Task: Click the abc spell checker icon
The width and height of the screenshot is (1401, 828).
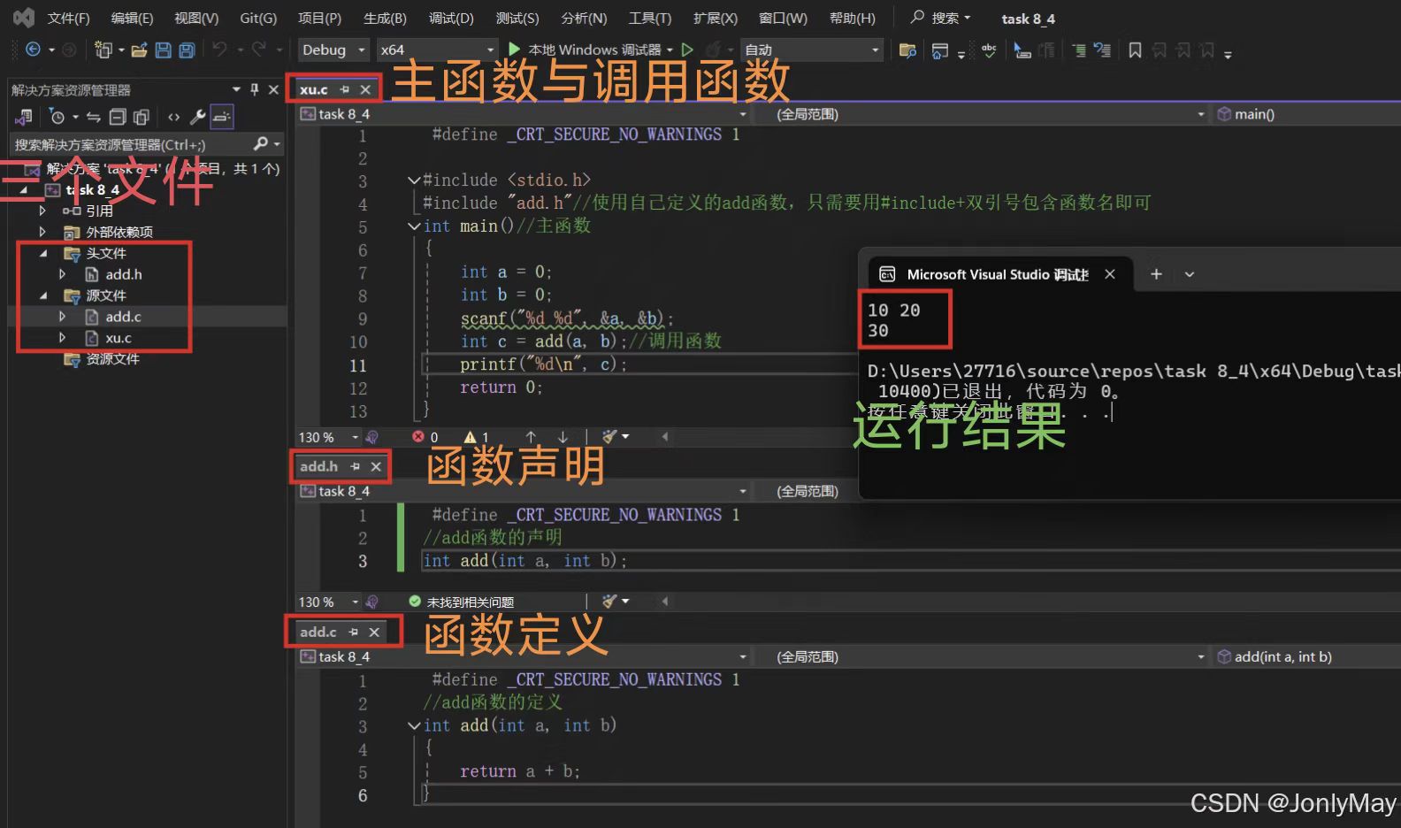Action: point(989,50)
